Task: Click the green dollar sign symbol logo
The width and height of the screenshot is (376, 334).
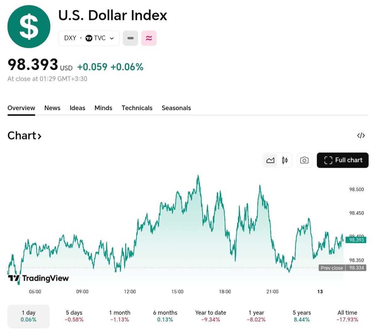Action: coord(29,26)
